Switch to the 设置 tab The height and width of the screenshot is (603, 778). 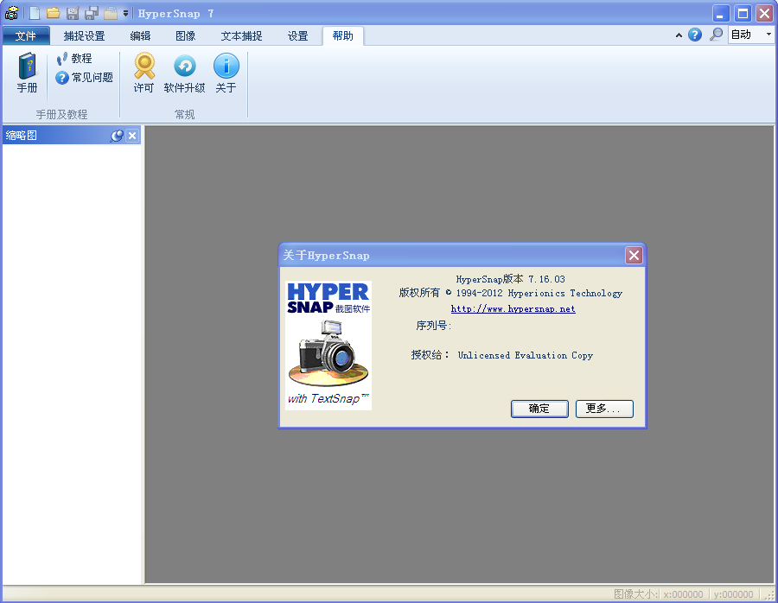point(297,35)
